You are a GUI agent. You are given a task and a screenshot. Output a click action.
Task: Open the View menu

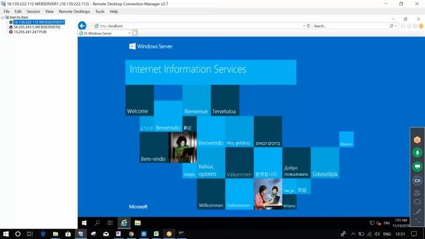pos(49,11)
